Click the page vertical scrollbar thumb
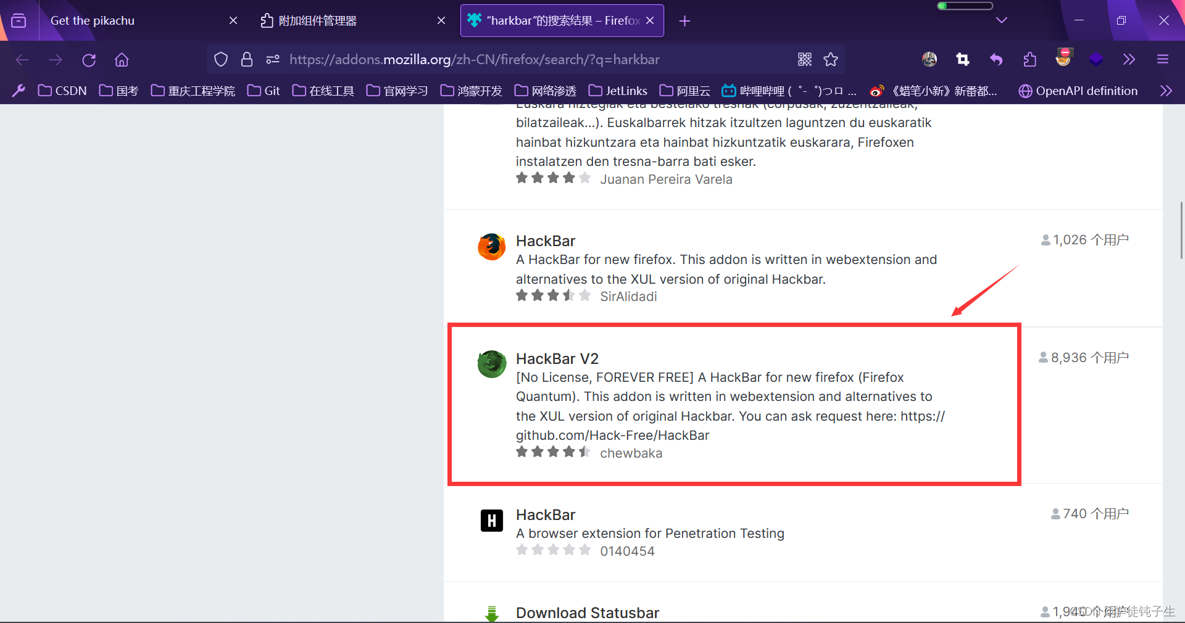 [1181, 230]
